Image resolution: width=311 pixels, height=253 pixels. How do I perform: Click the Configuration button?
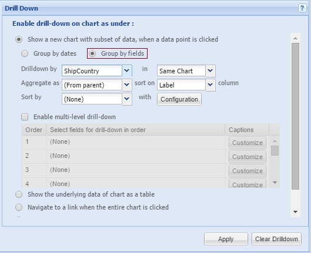[x=179, y=99]
